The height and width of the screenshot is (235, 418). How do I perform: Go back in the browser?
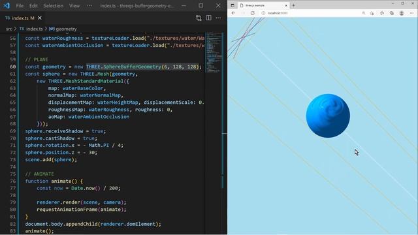[x=233, y=13]
